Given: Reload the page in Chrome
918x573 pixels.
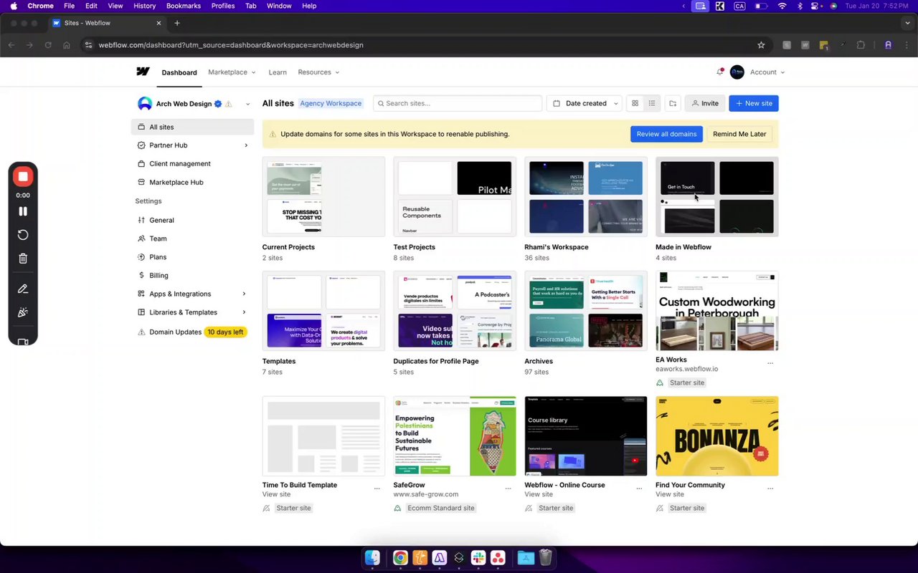Looking at the screenshot, I should coord(48,45).
